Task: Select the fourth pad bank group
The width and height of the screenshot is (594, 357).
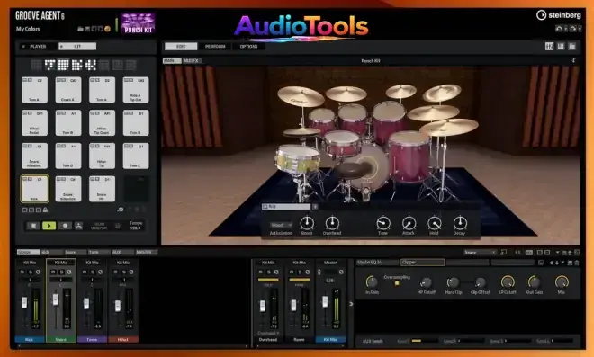Action: (76, 65)
